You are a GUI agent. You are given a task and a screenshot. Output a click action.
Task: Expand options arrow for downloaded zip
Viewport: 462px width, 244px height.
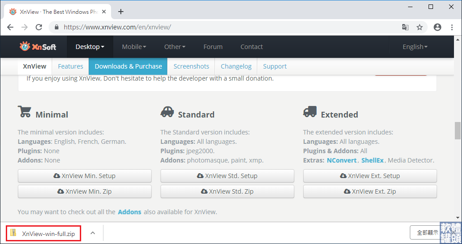point(92,233)
